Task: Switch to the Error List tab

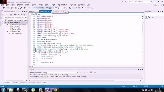Action: tap(32, 83)
